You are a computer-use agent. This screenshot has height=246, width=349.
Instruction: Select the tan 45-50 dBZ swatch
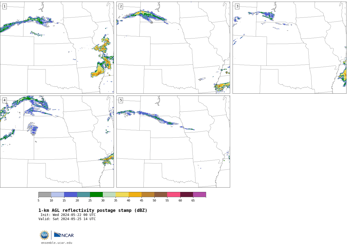click(148, 195)
